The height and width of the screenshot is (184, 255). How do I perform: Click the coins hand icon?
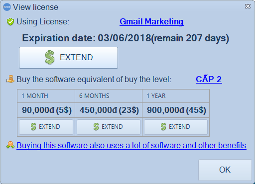10,79
